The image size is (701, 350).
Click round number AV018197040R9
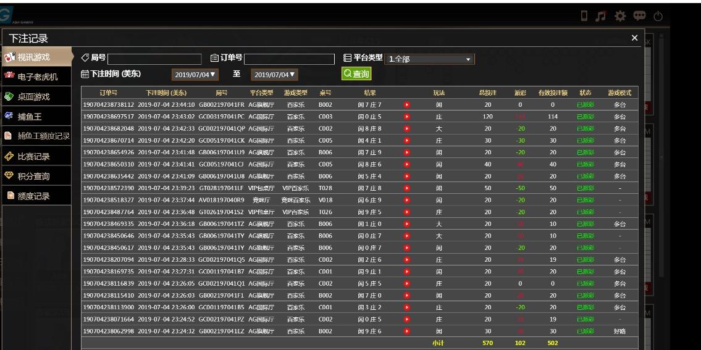[x=222, y=200]
